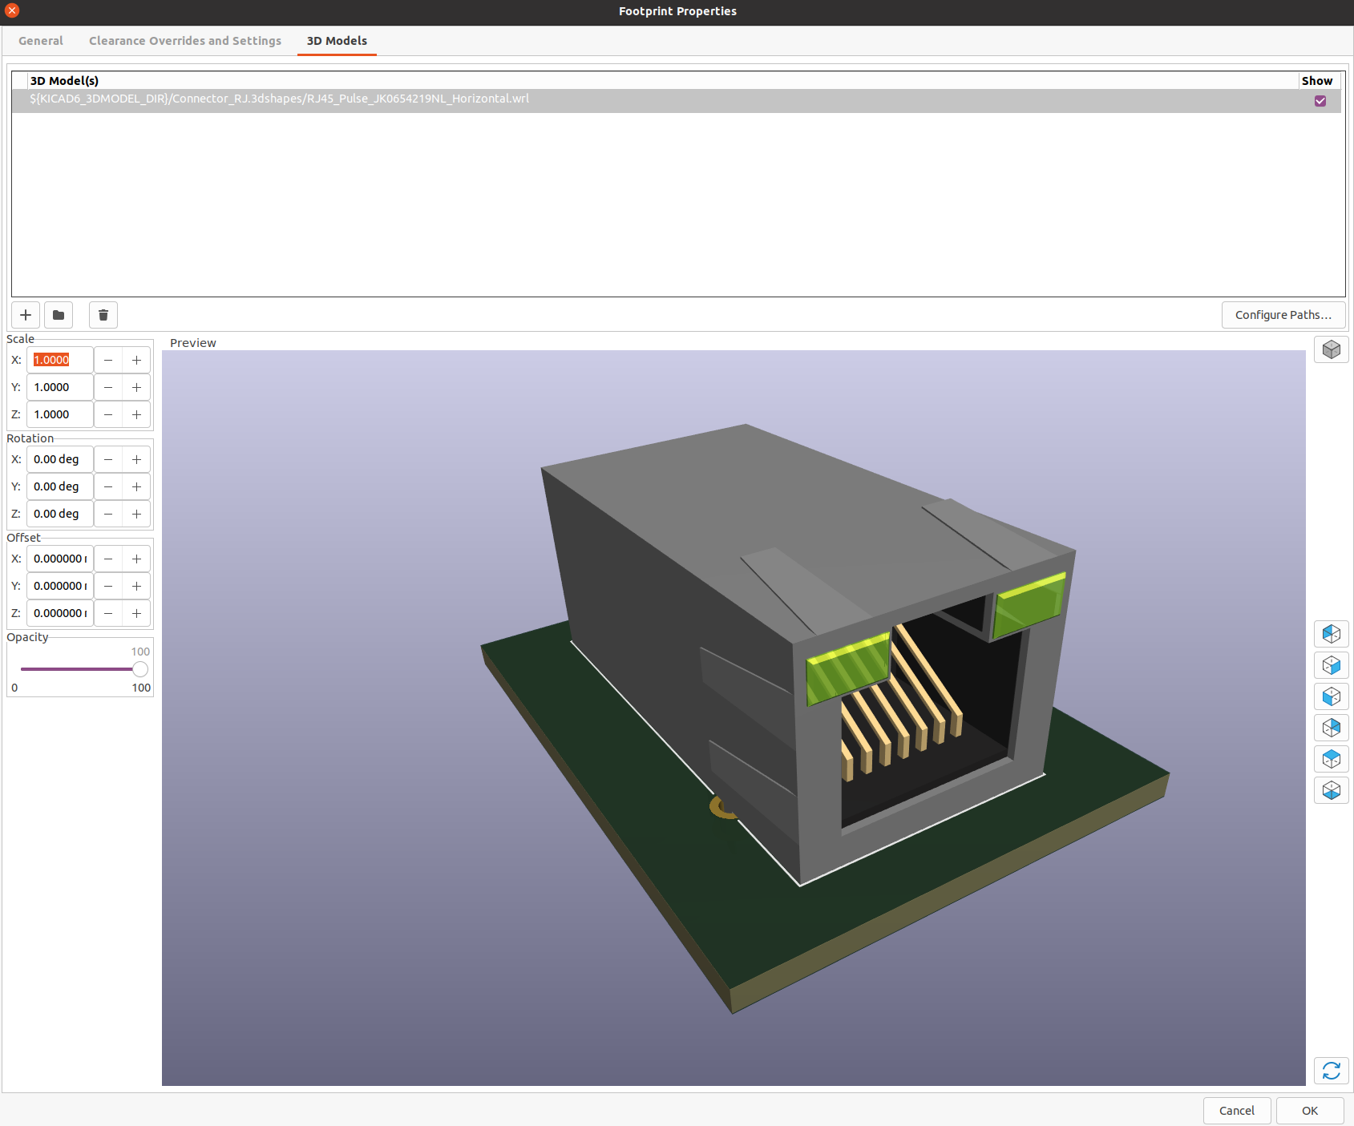Click the Scale X value field

pos(60,360)
